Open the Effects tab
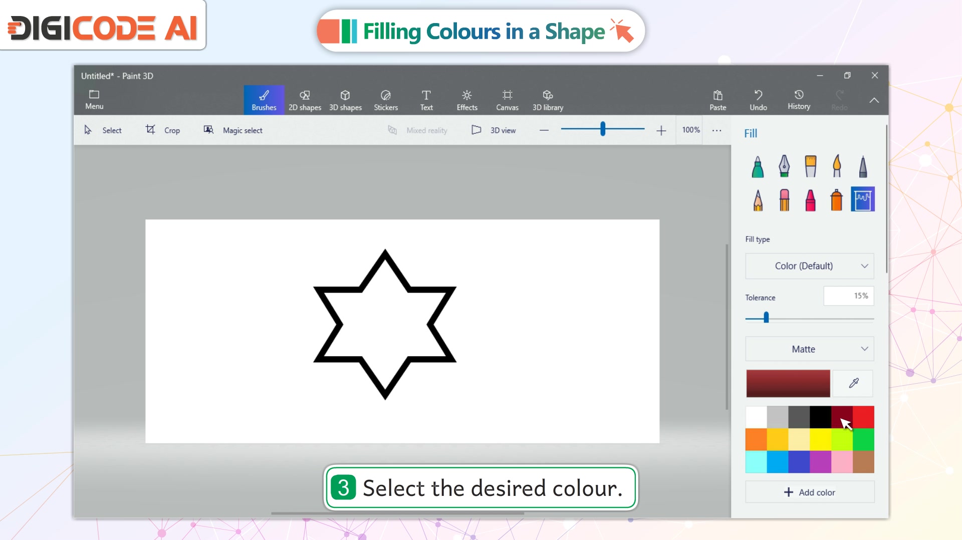962x540 pixels. point(467,100)
